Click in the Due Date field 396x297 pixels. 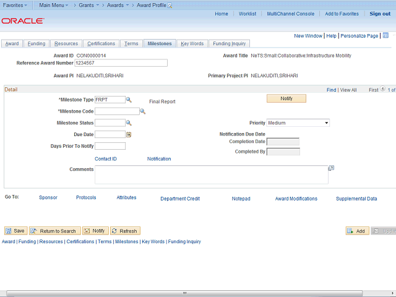pyautogui.click(x=110, y=135)
